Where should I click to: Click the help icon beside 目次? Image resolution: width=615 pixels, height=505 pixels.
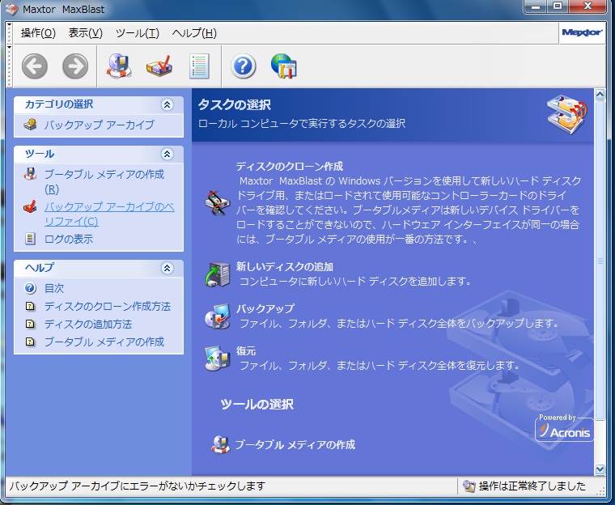click(x=30, y=288)
